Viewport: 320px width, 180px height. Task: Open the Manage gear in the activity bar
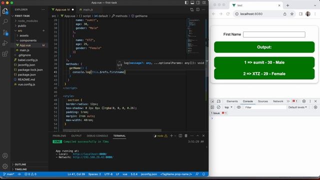click(x=5, y=166)
